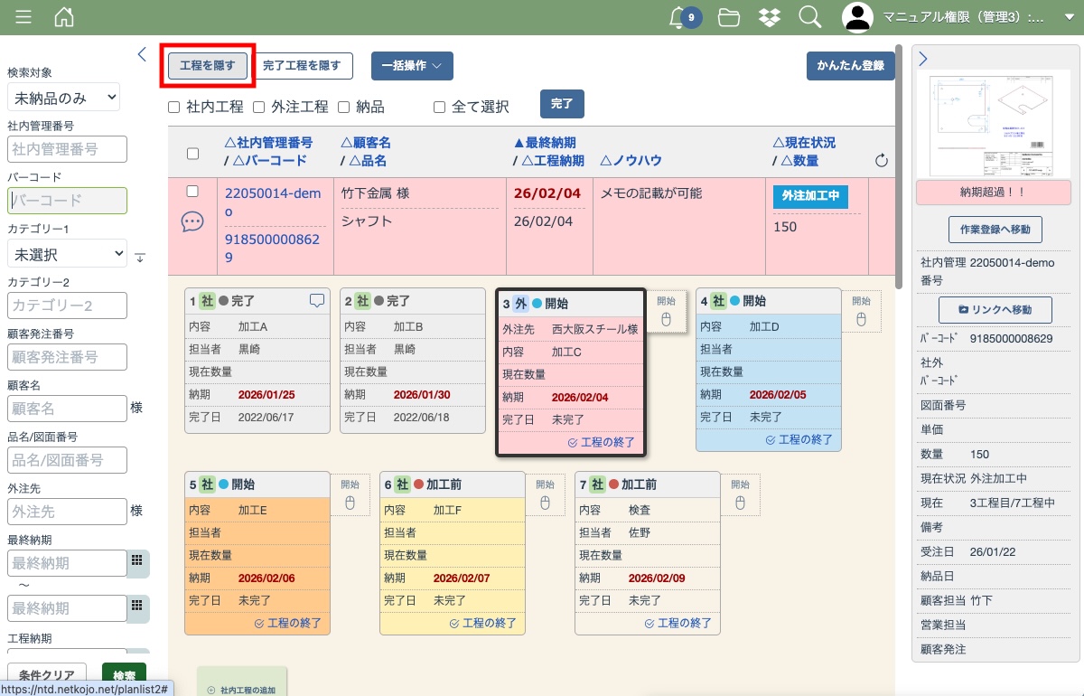
Task: Check the 全て選択 checkbox
Action: (x=440, y=107)
